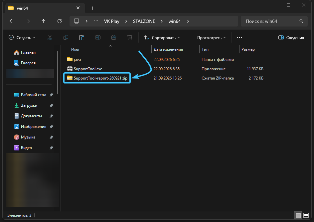Select the SupportTool.exe application icon

point(70,69)
